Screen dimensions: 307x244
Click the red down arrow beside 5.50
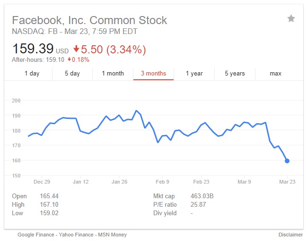coord(76,49)
